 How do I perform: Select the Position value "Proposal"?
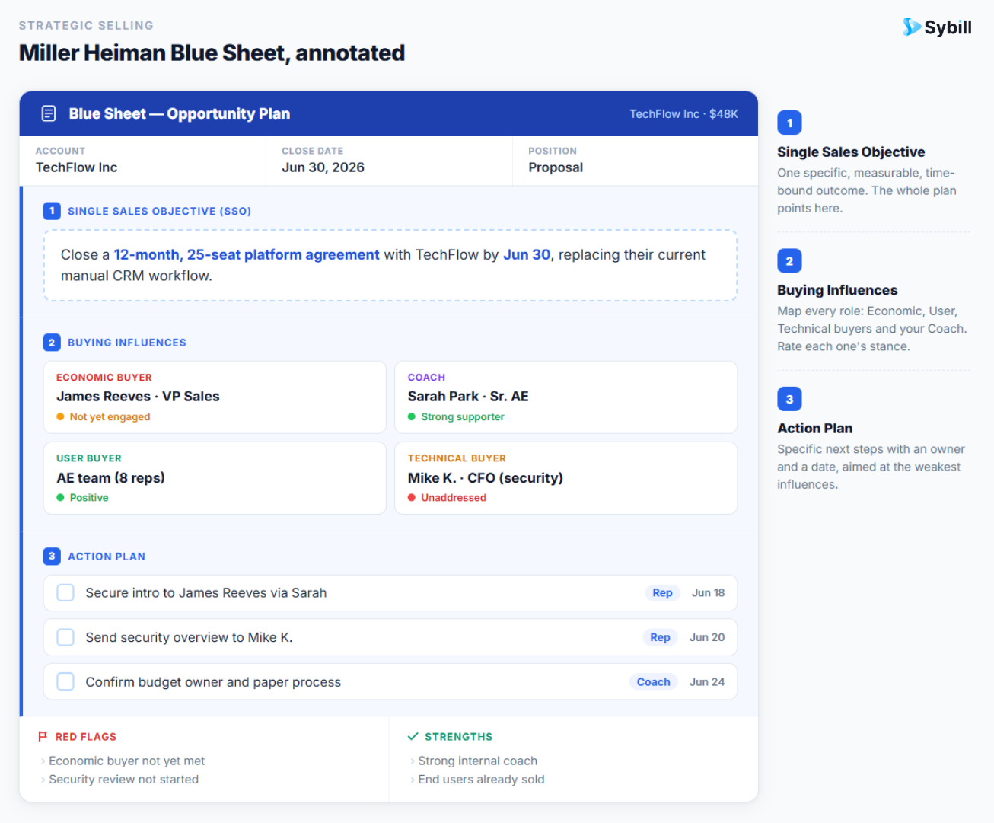556,167
